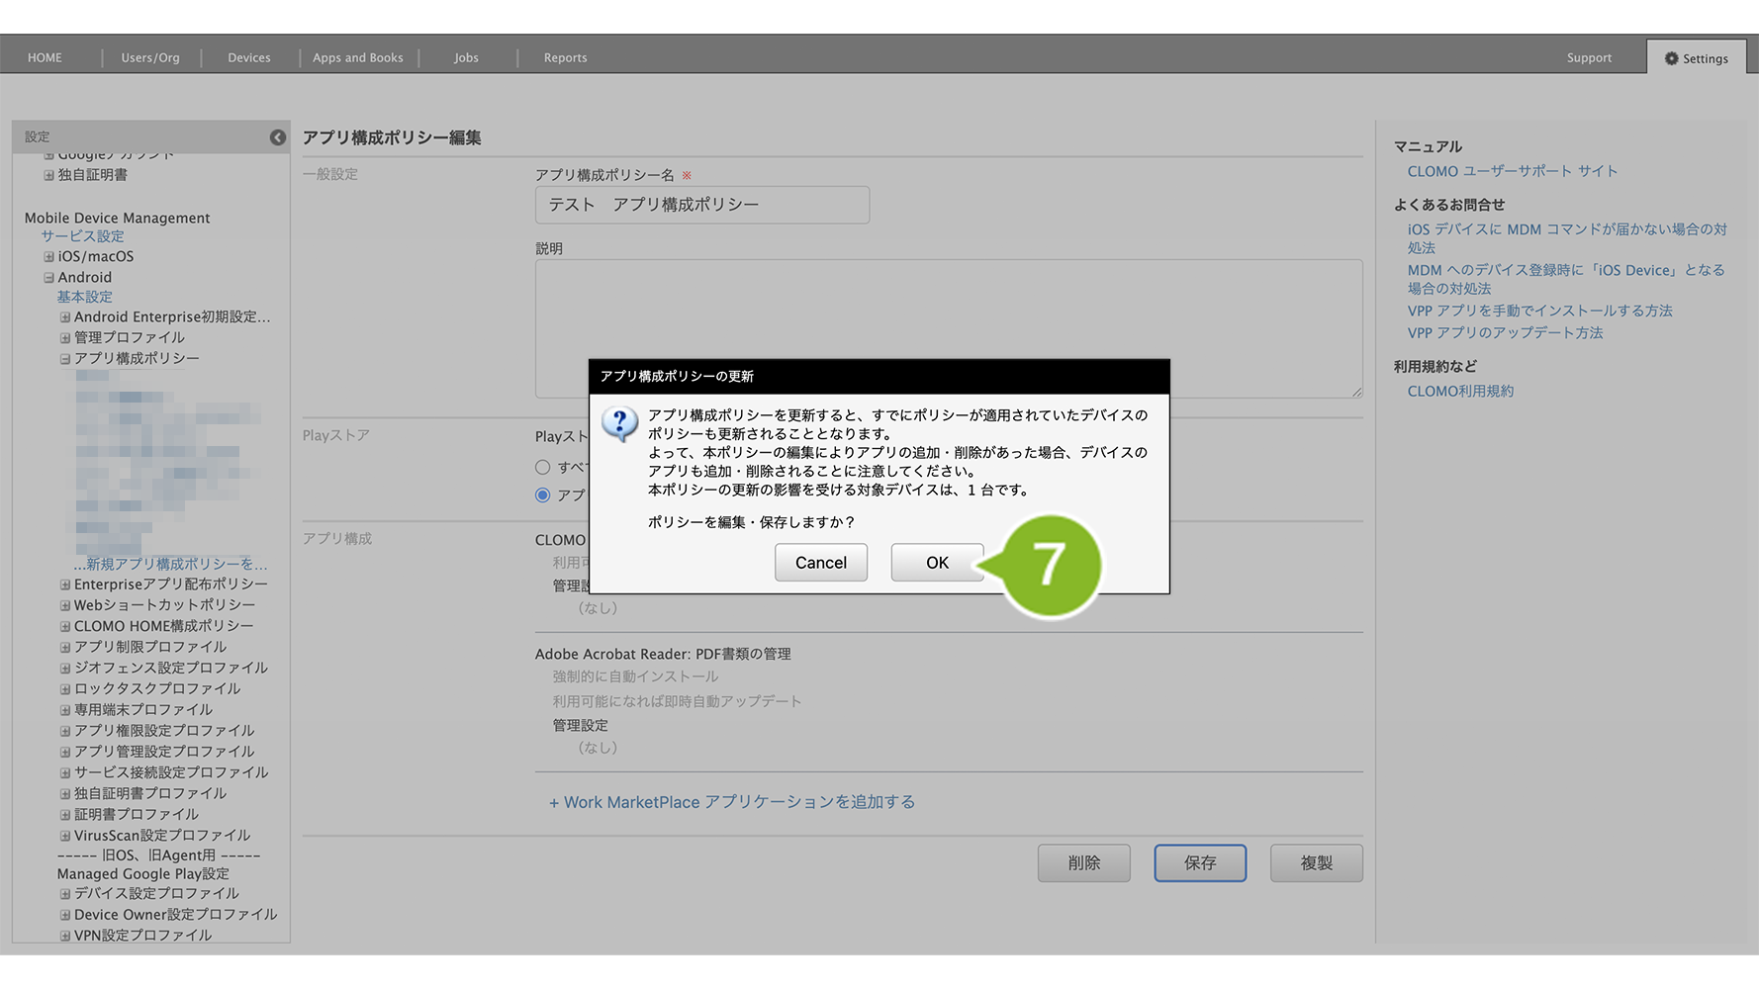Collapse the Android tree node
Viewport: 1759px width, 989px height.
coord(48,278)
